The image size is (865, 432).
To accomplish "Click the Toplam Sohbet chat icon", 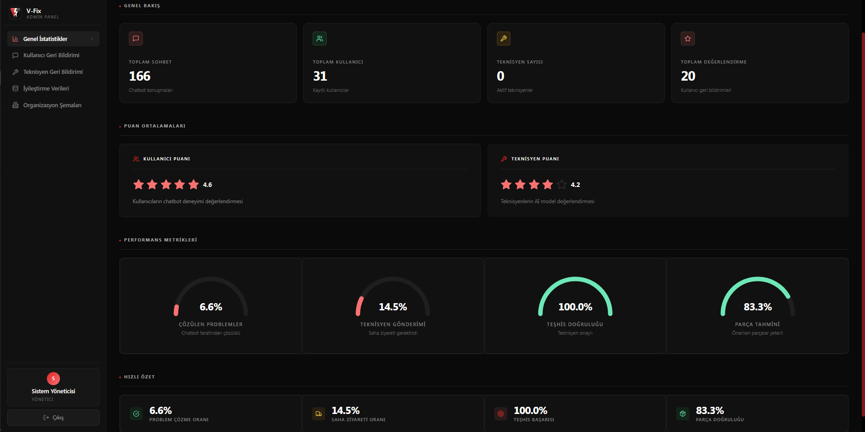I will point(136,38).
